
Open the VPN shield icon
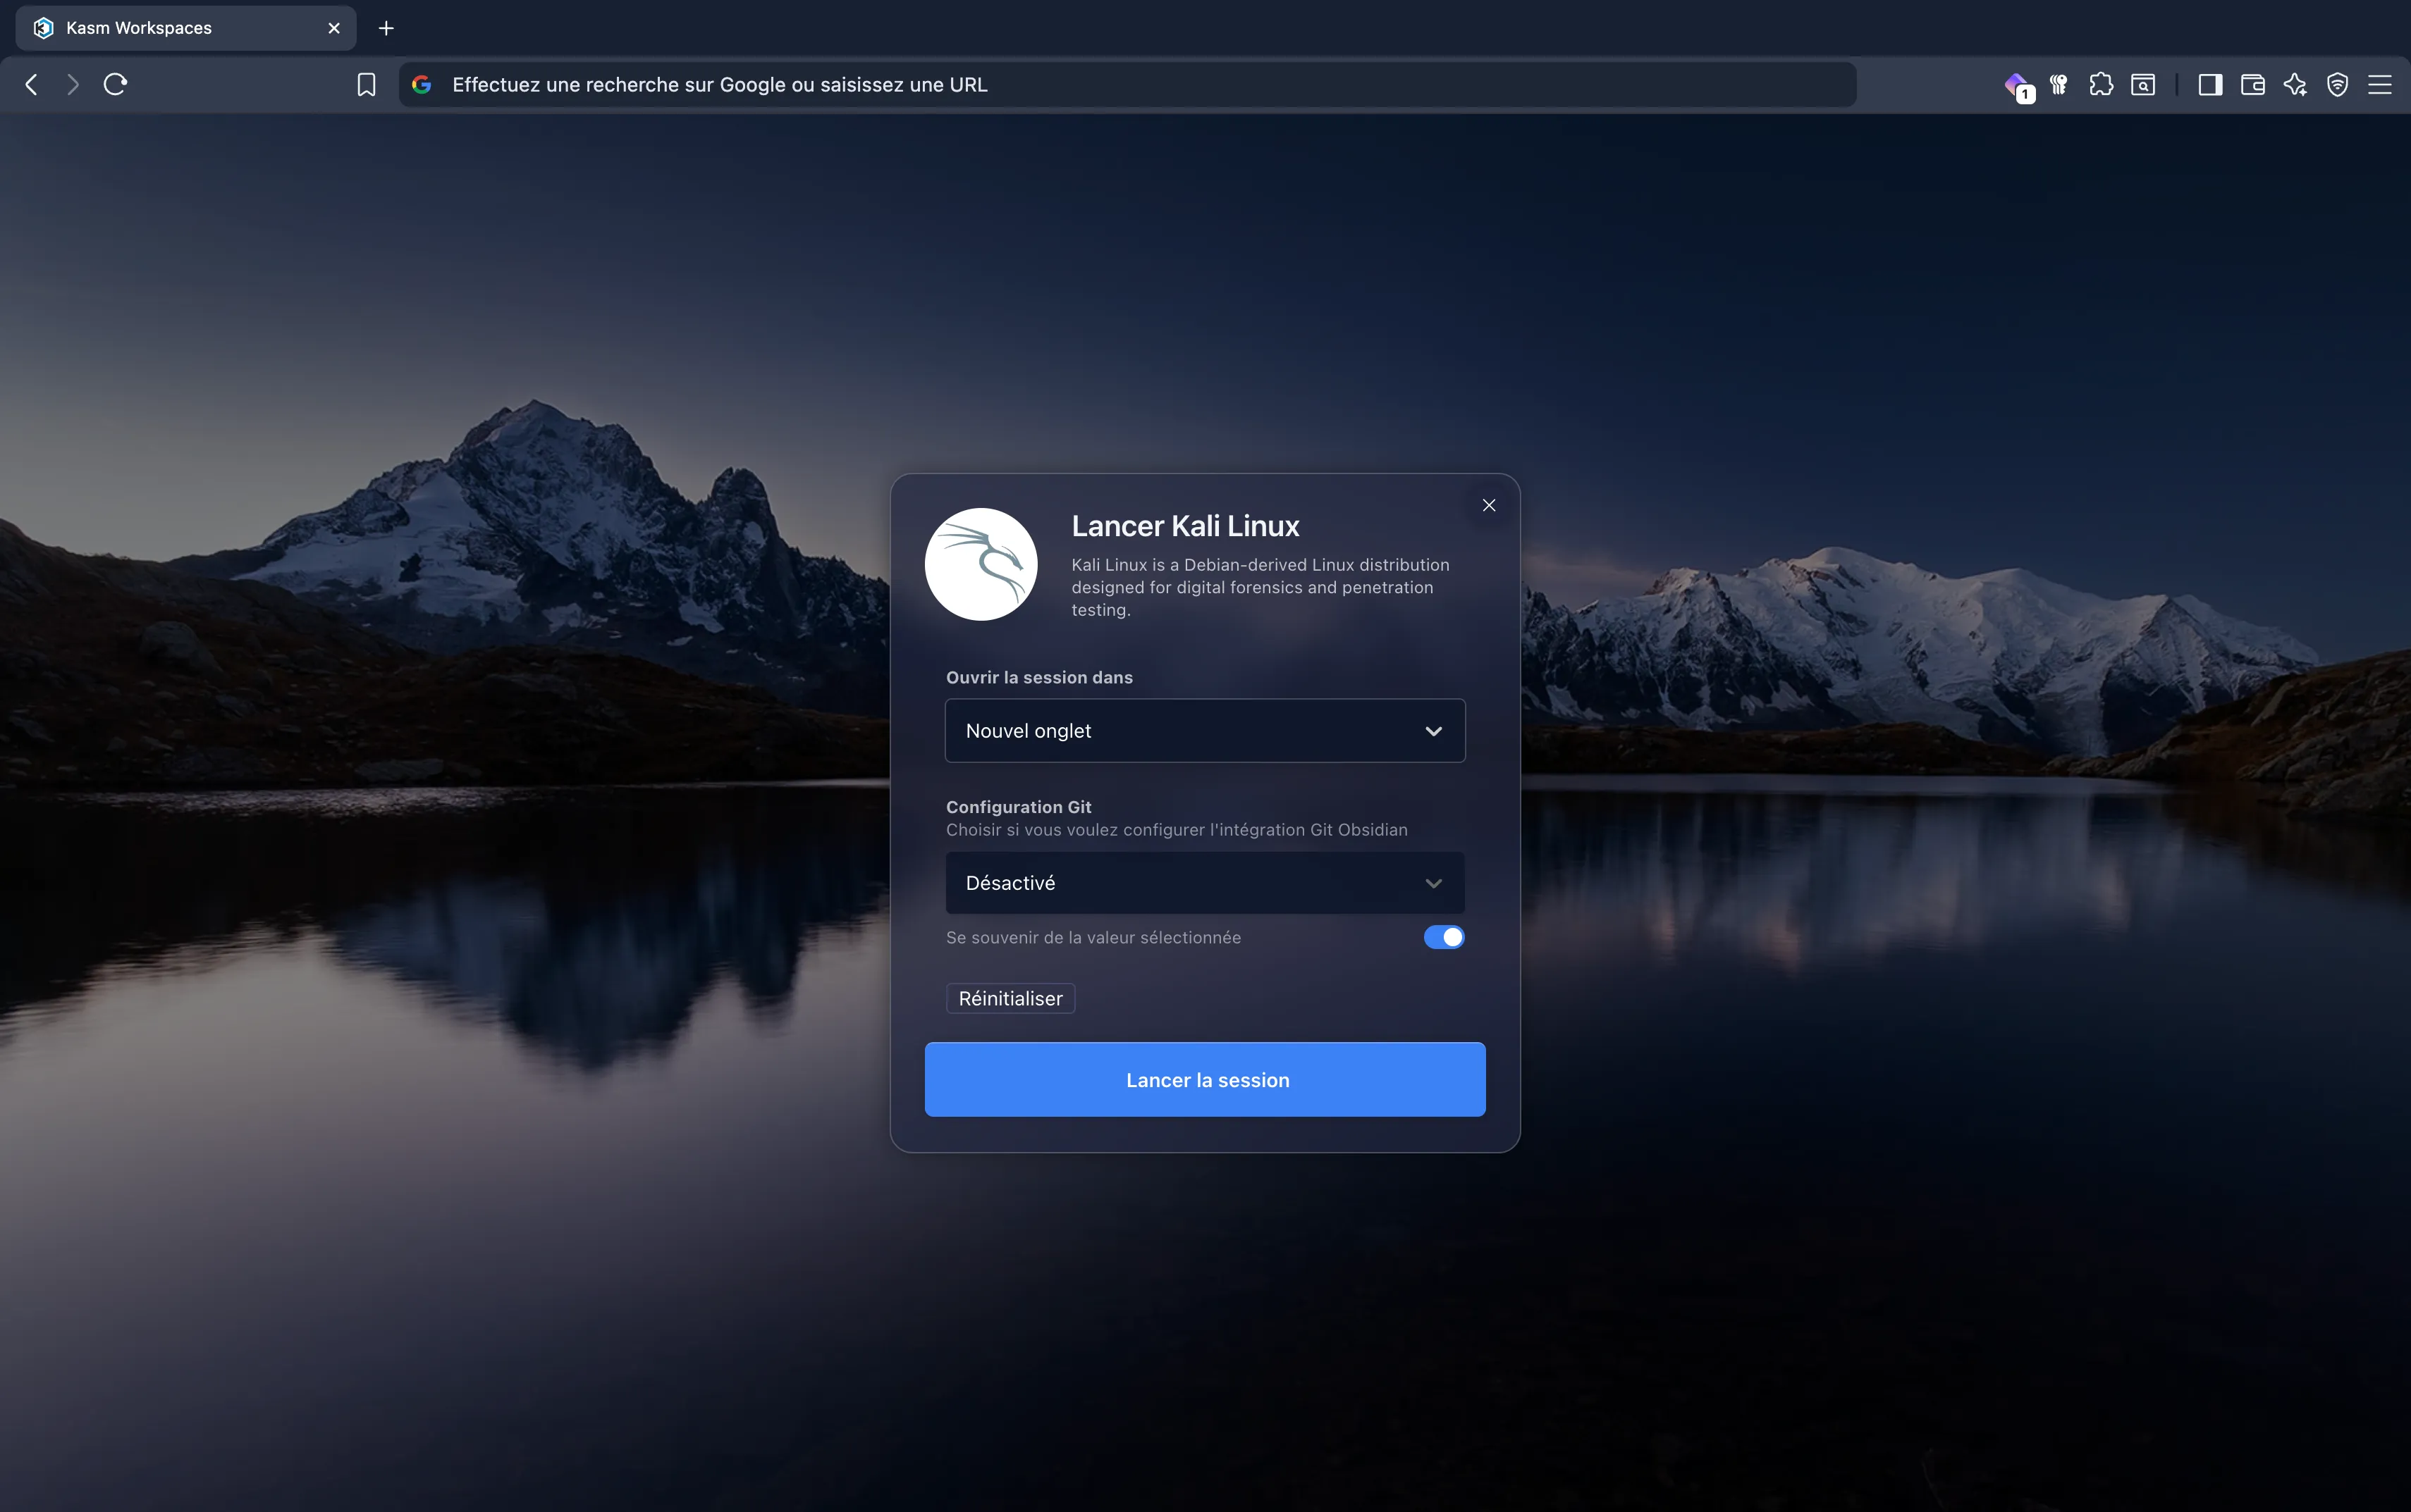[x=2338, y=84]
